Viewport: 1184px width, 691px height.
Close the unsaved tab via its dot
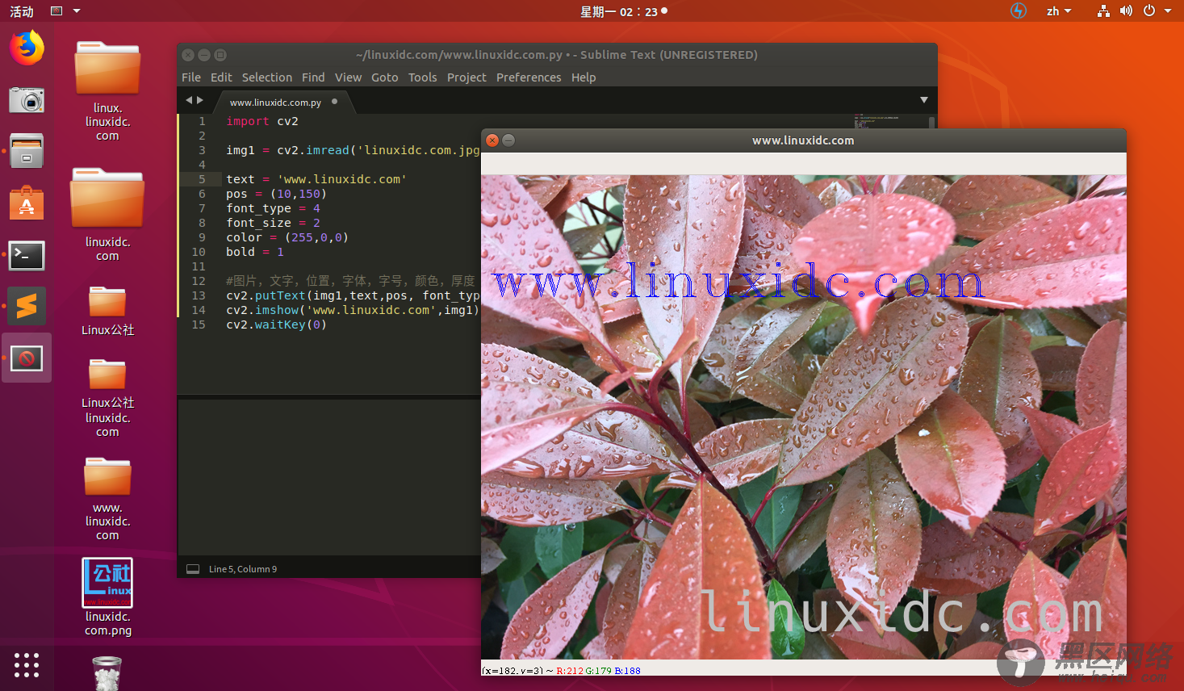coord(335,102)
